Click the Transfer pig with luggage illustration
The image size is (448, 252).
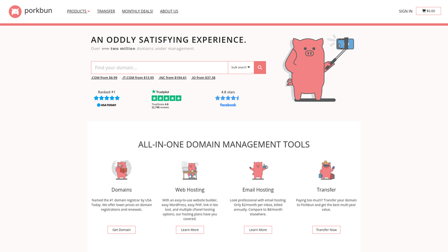click(326, 170)
